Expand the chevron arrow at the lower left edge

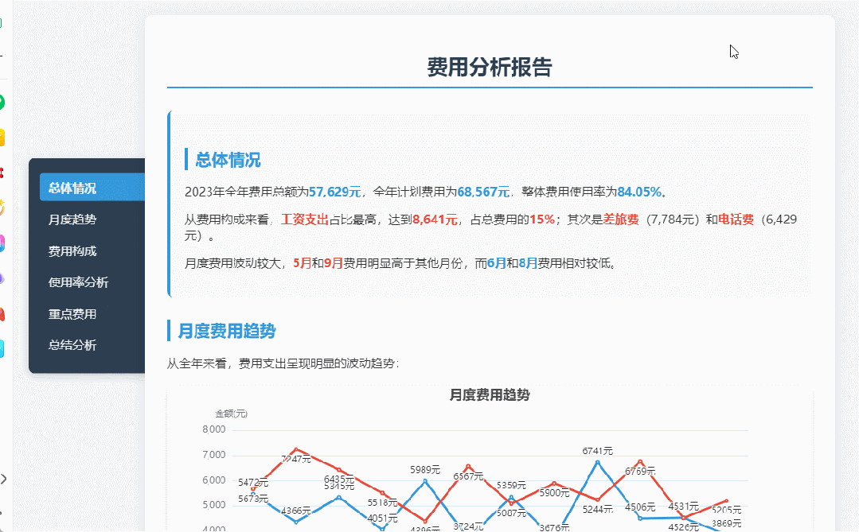pos(4,480)
